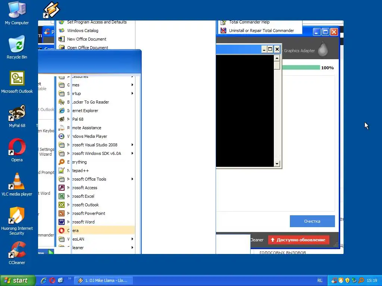Click the Internet Explorer icon in Programs menu
Viewport: 382px width, 286px height.
[x=62, y=111]
